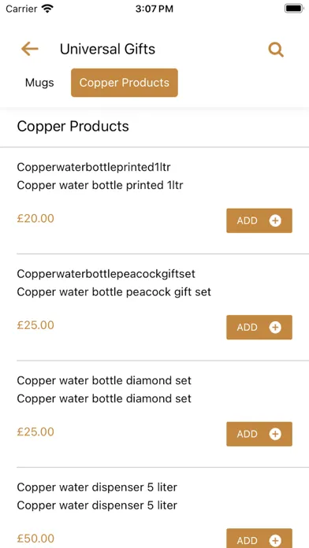Tap the battery icon in status bar
The height and width of the screenshot is (548, 309).
coord(293,9)
